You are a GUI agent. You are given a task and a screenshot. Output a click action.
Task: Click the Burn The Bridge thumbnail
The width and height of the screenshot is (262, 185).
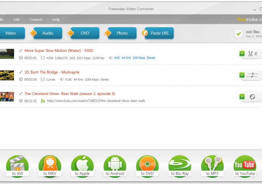tap(7, 75)
